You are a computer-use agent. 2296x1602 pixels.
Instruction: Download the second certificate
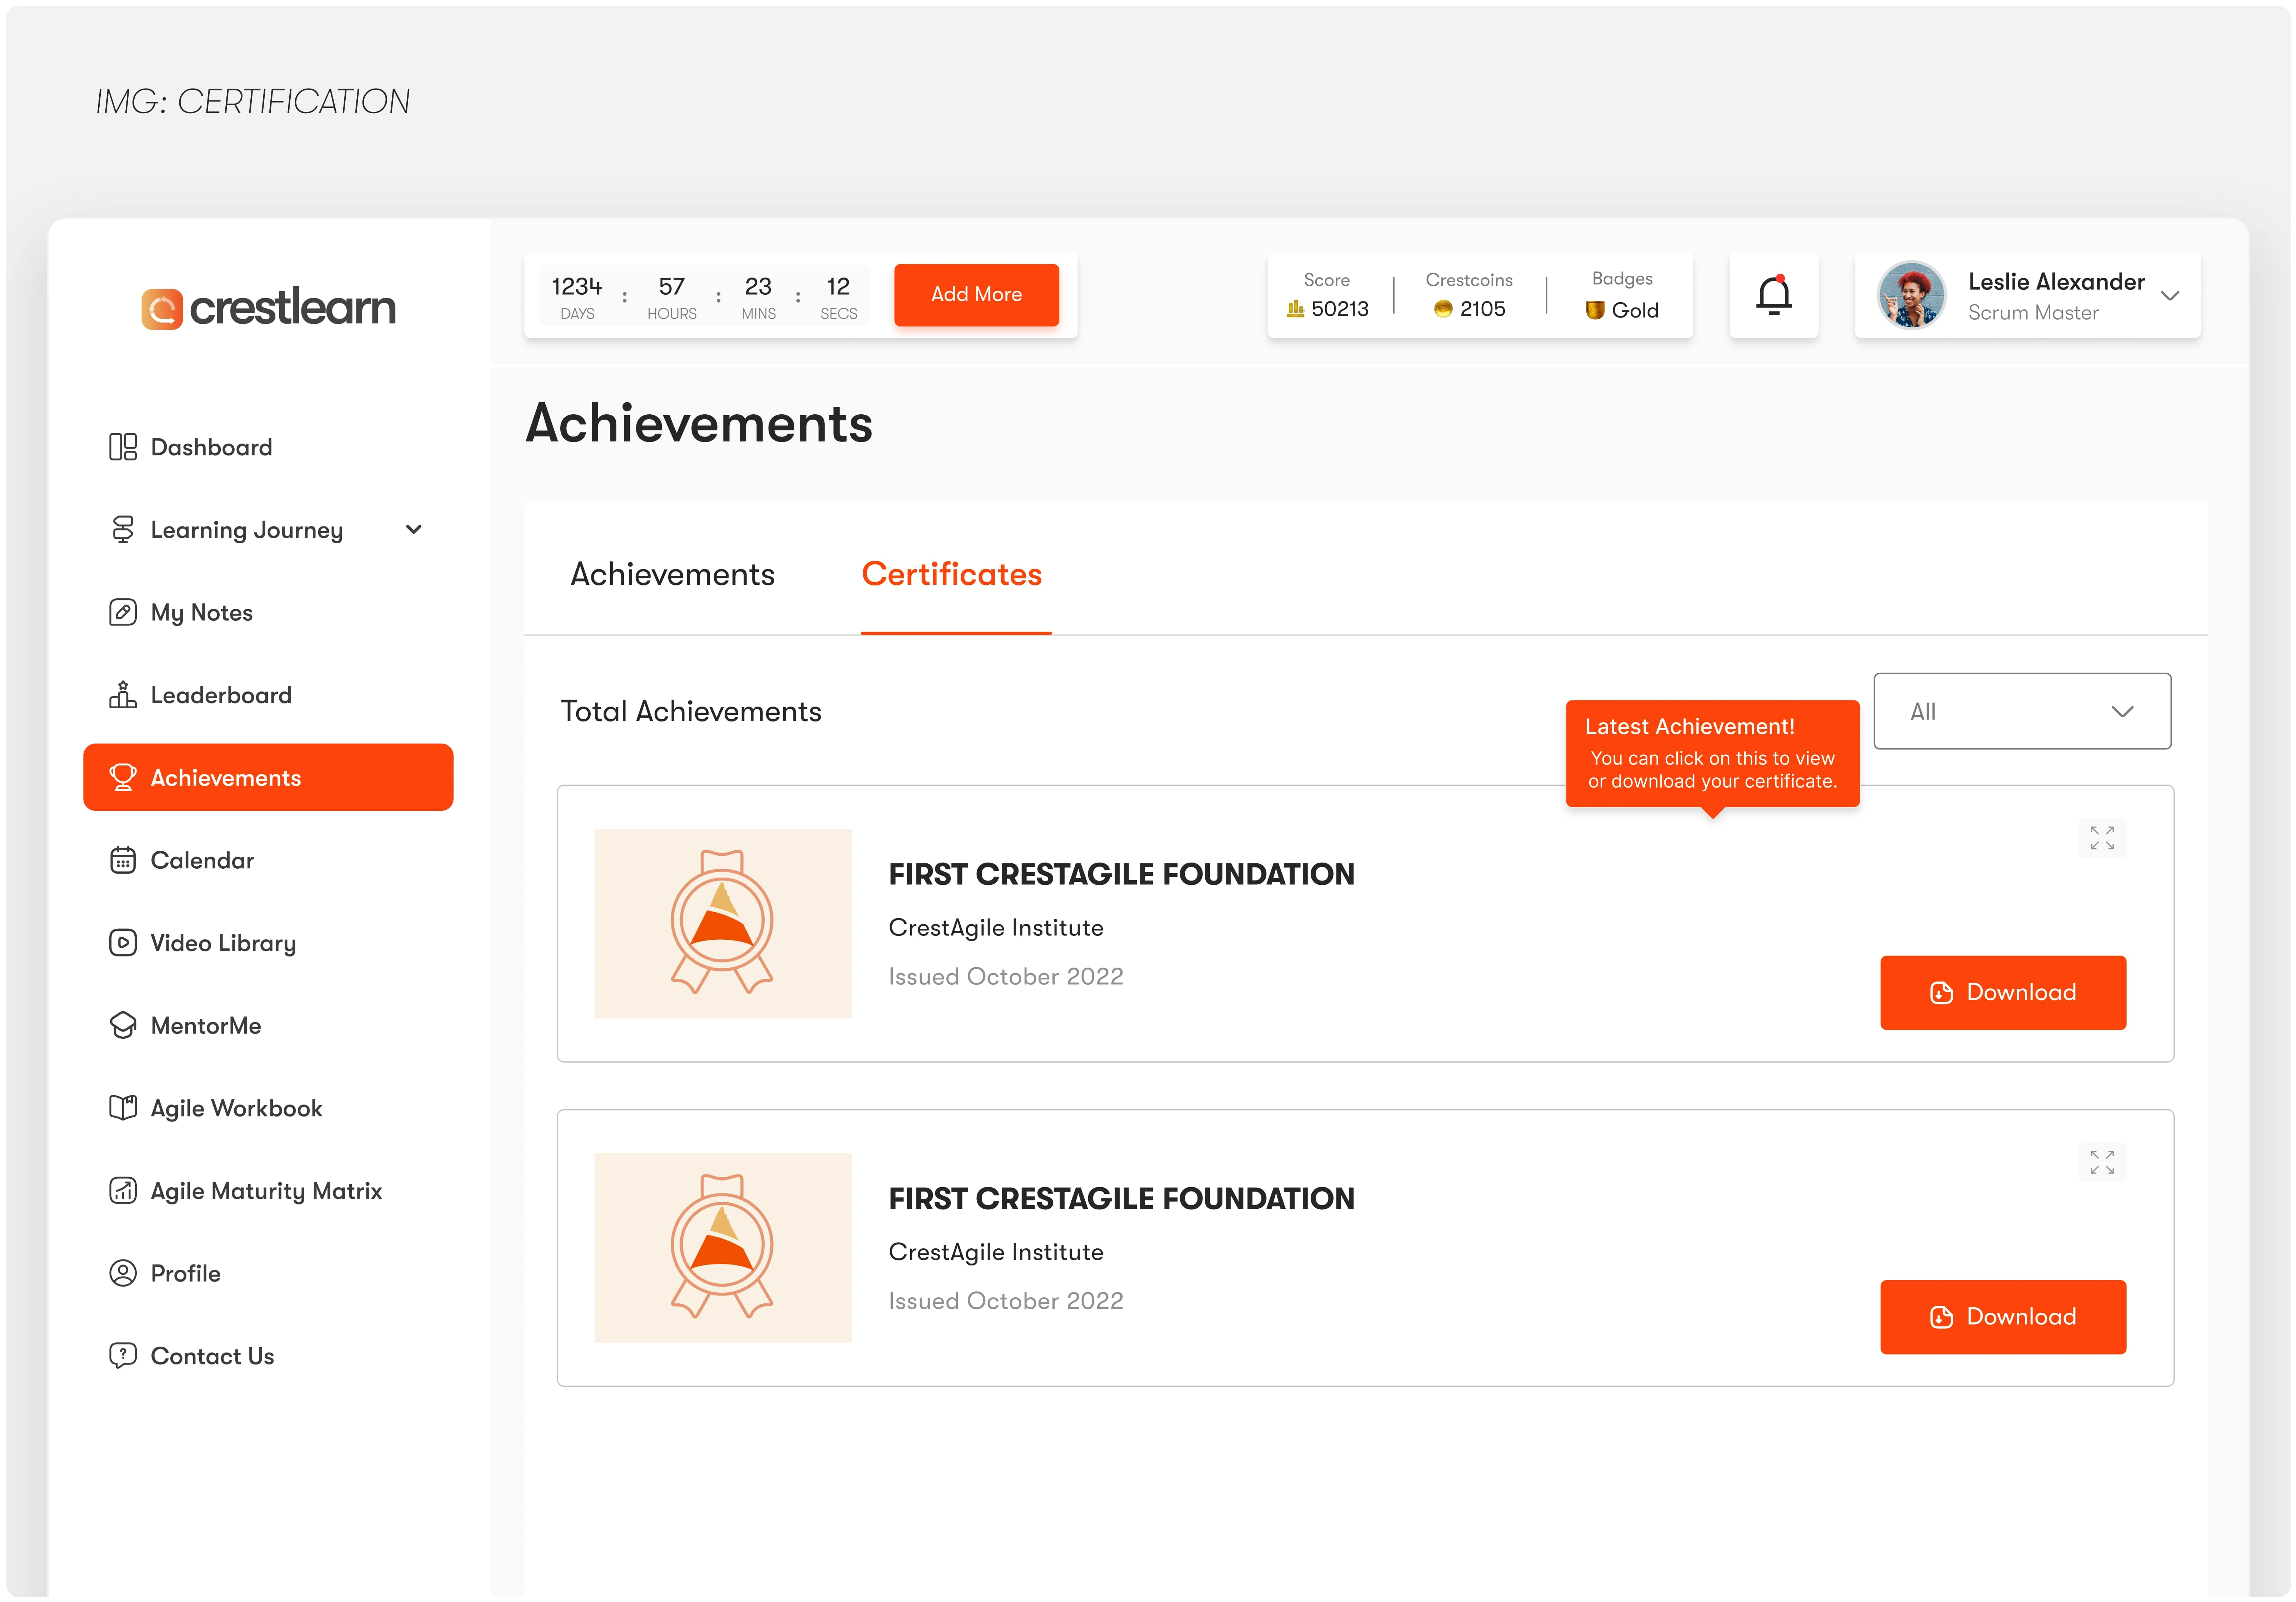(2003, 1317)
